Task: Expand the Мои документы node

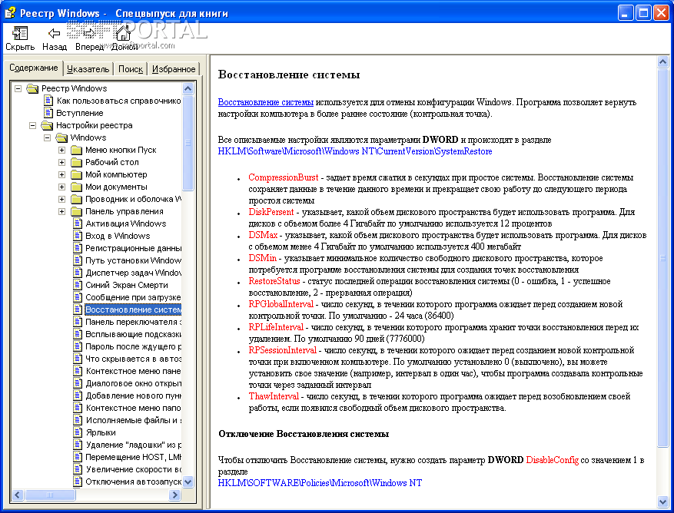Action: [x=62, y=187]
